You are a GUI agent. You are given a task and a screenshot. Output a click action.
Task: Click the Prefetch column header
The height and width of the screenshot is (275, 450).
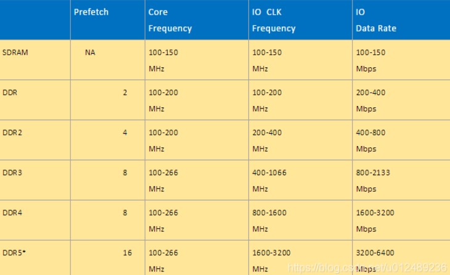point(91,12)
